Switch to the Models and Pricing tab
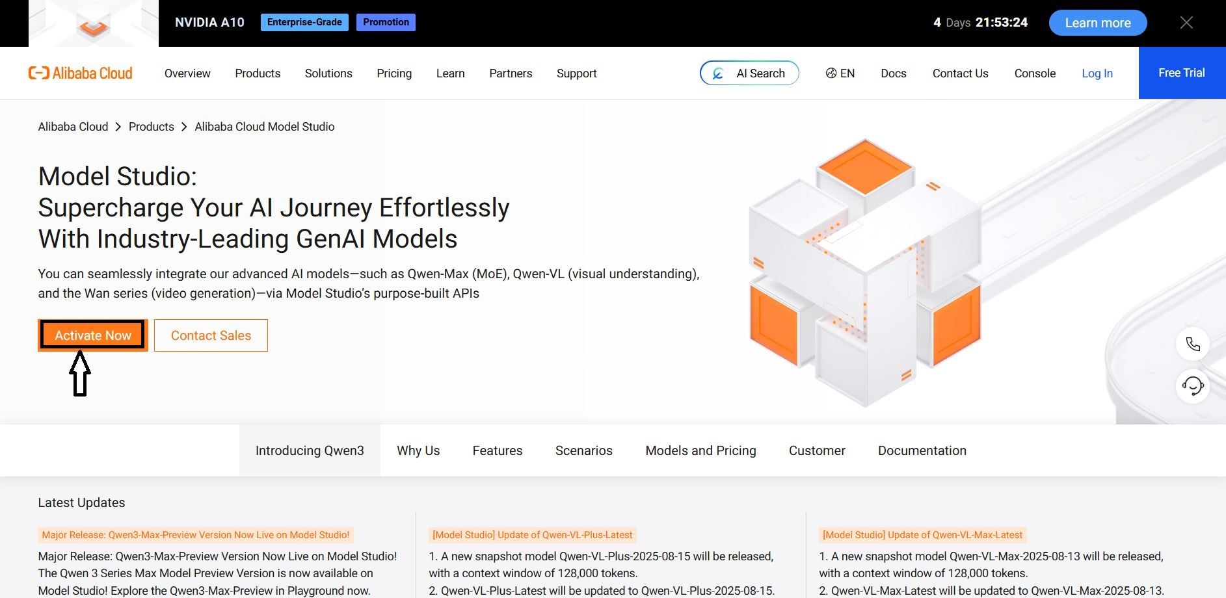The width and height of the screenshot is (1226, 598). [x=700, y=450]
